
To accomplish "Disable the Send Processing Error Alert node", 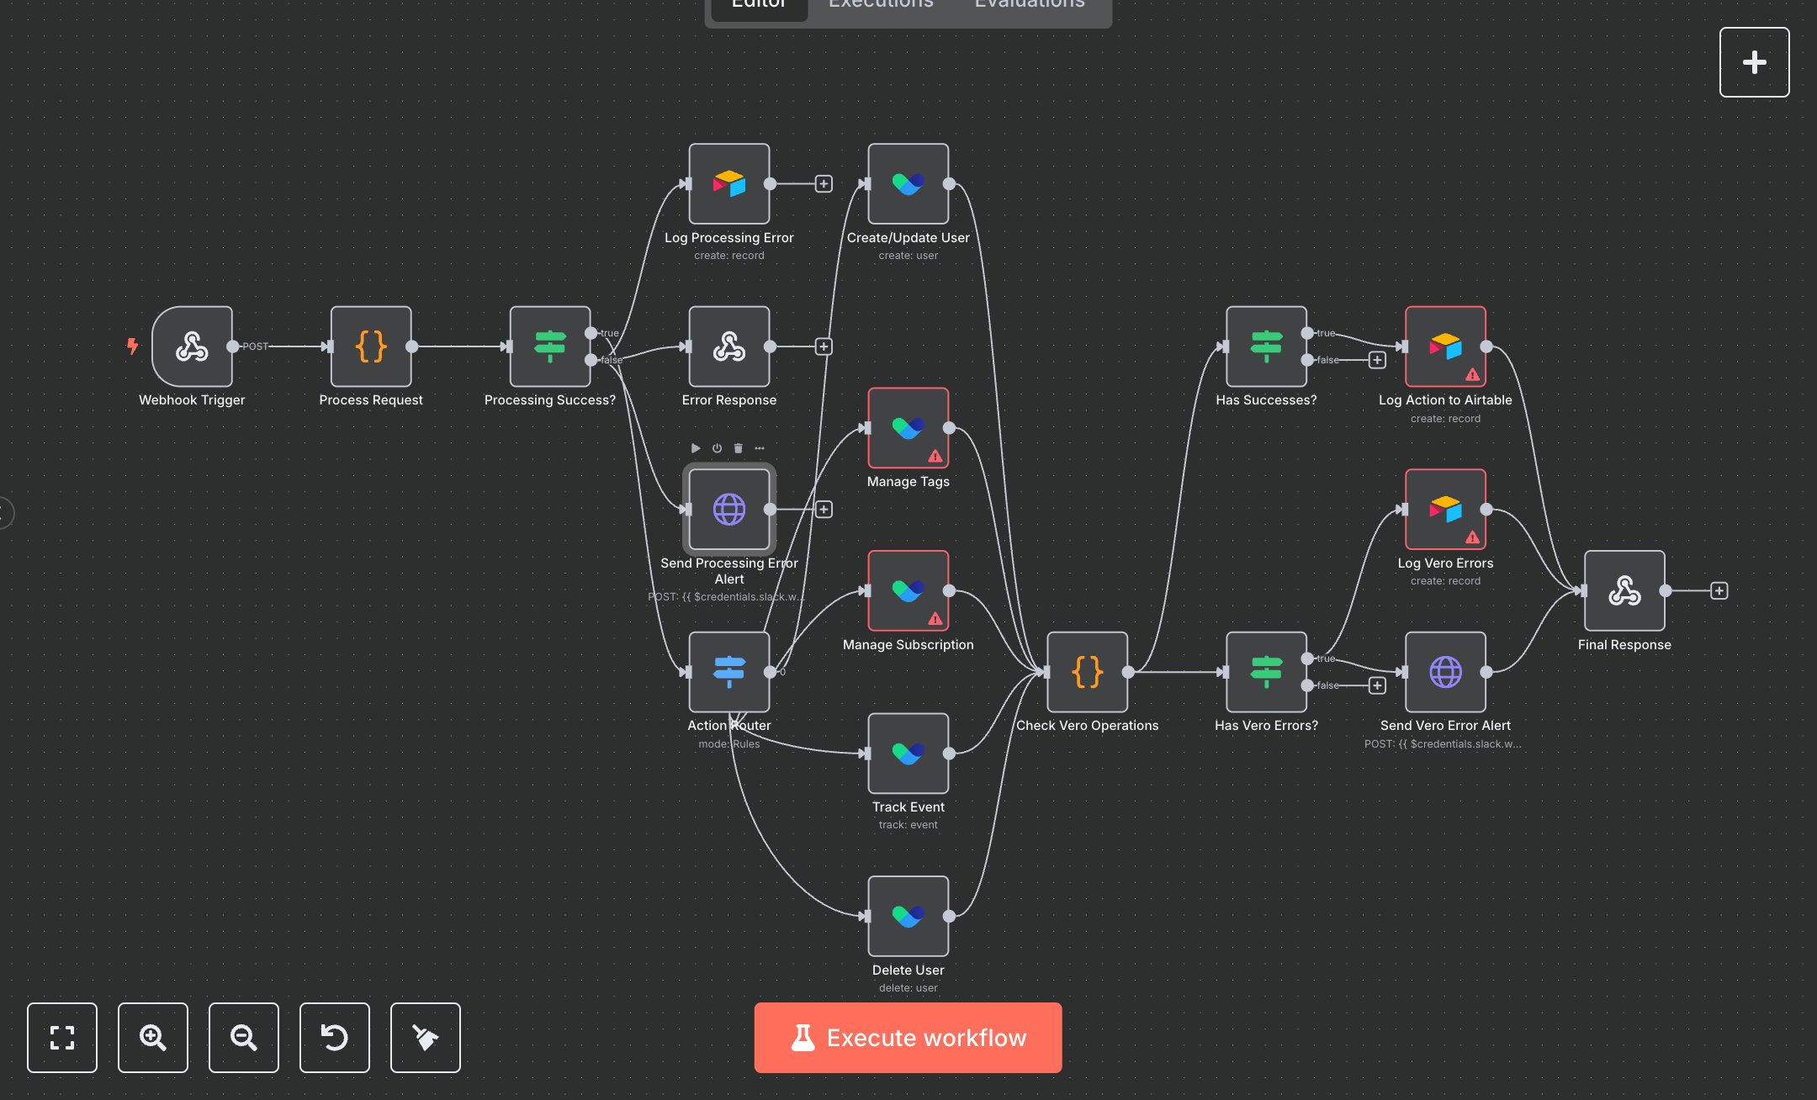I will [716, 448].
